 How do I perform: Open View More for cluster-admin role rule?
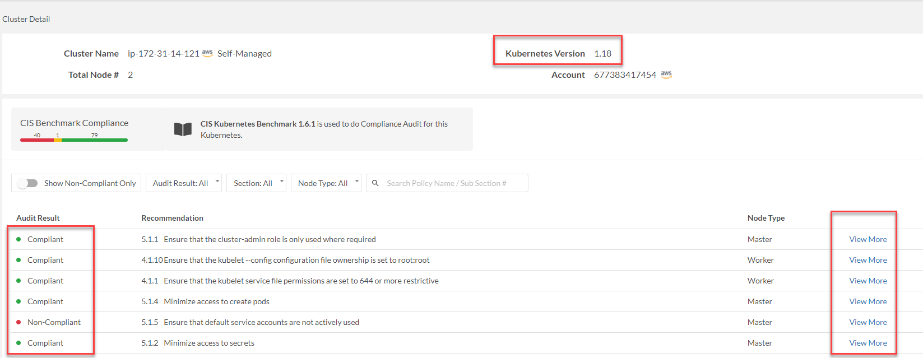(x=868, y=239)
